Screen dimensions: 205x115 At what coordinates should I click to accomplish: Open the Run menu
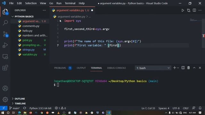click(x=59, y=3)
